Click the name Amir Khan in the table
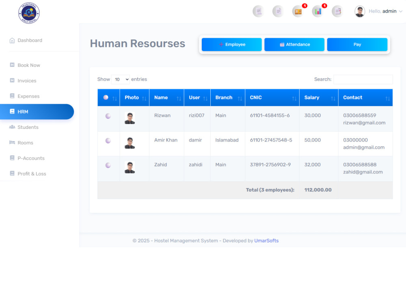Viewport: 406px width, 304px height. tap(166, 140)
